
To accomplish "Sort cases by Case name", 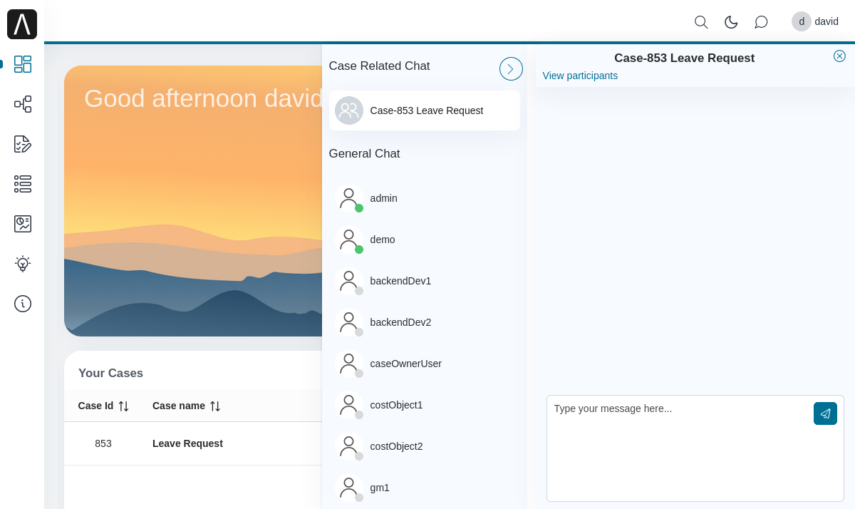I will click(215, 406).
